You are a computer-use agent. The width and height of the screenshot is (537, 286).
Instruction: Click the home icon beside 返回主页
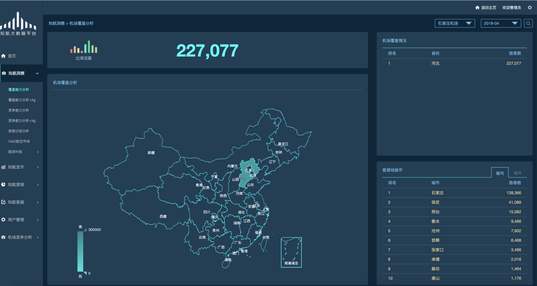tap(477, 8)
